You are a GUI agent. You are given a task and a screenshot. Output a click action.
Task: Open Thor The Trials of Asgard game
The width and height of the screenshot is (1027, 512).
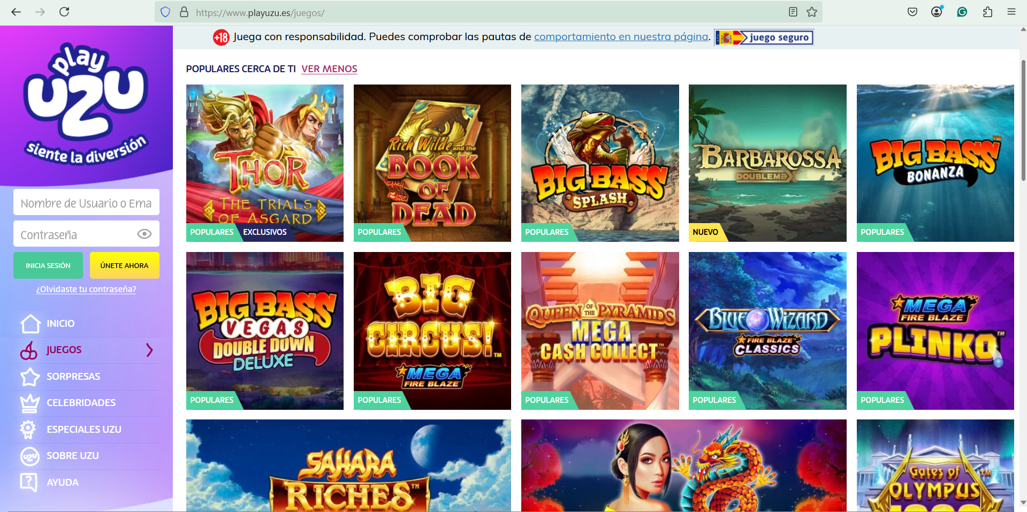(265, 163)
